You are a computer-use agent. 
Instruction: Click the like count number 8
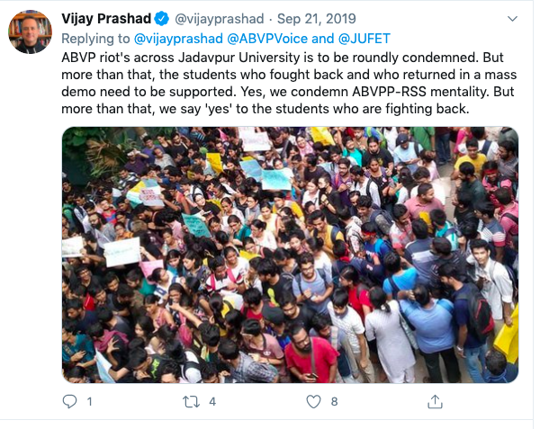click(334, 402)
